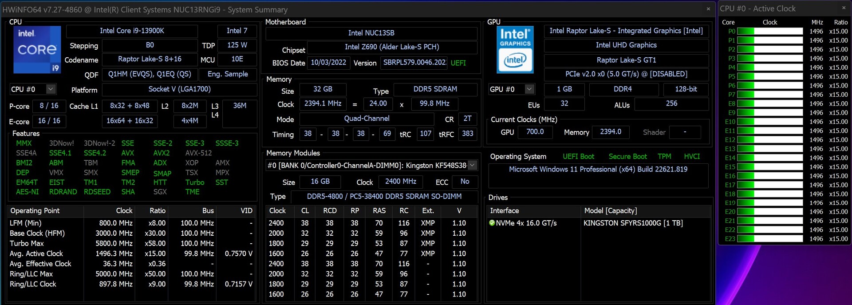Select the Intel Core i9-13900K name field
The width and height of the screenshot is (852, 305).
click(x=132, y=31)
